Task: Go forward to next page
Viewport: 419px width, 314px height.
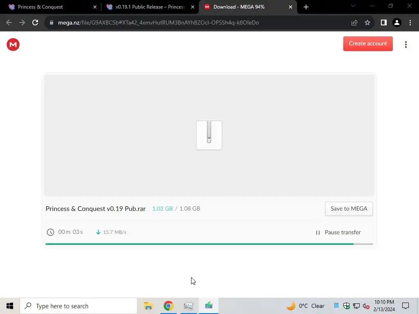Action: (22, 23)
